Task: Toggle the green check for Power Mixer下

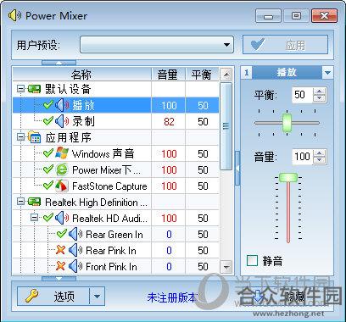Action: click(x=48, y=169)
